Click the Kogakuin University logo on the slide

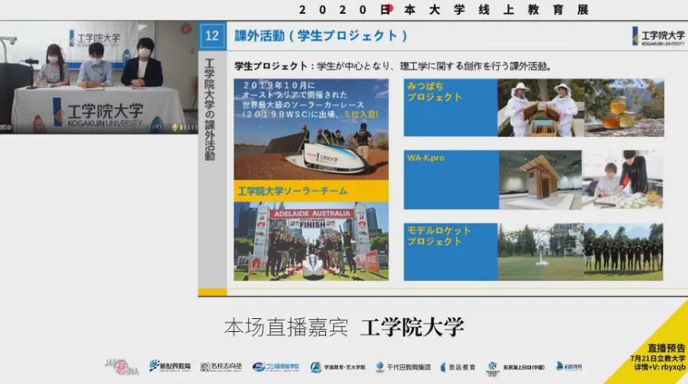point(658,37)
